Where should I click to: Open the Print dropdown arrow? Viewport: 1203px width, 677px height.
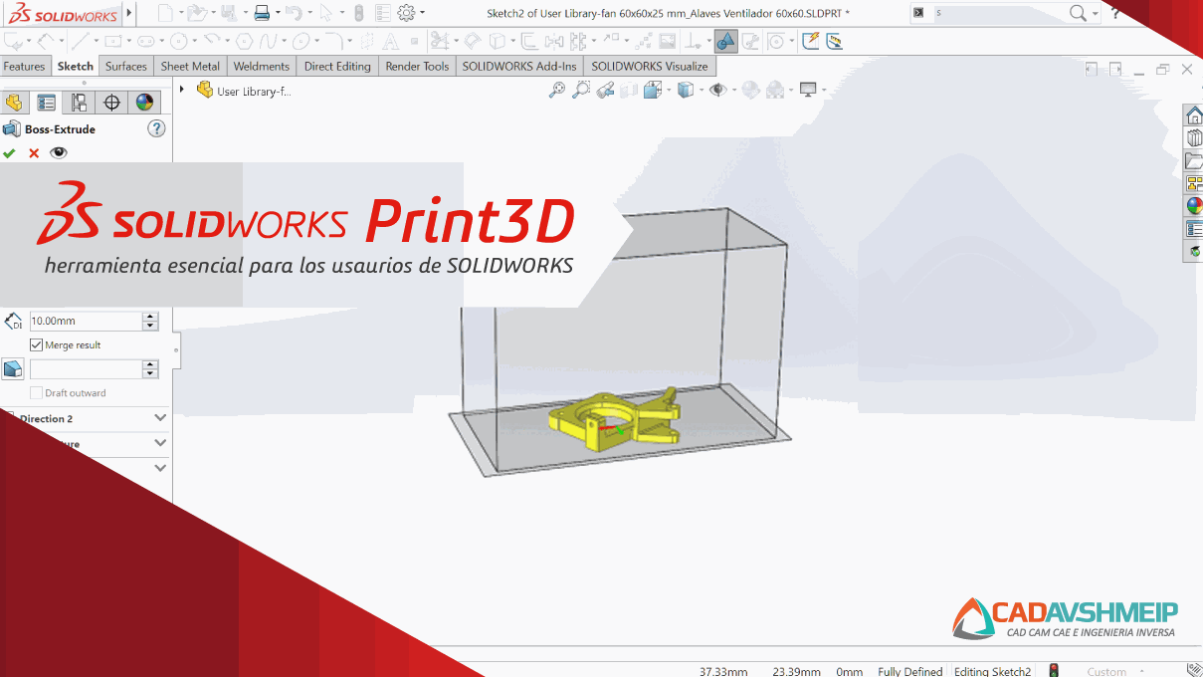click(x=277, y=13)
